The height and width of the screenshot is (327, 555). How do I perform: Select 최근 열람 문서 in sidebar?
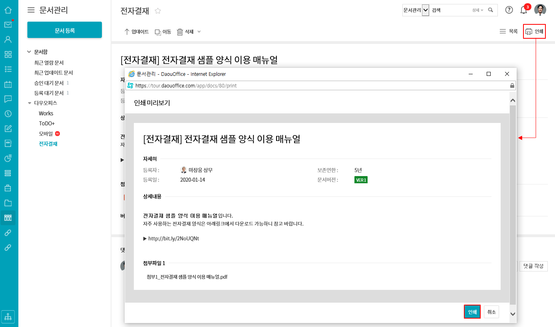click(x=49, y=63)
